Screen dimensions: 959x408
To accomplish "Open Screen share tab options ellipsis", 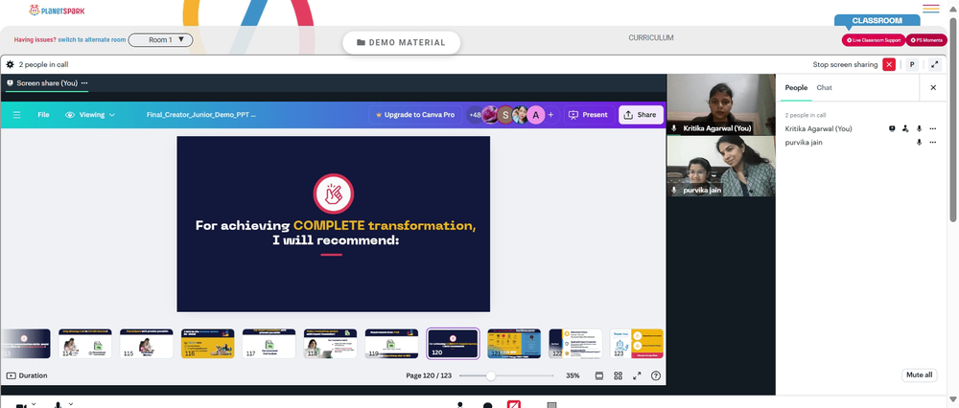I will click(84, 83).
